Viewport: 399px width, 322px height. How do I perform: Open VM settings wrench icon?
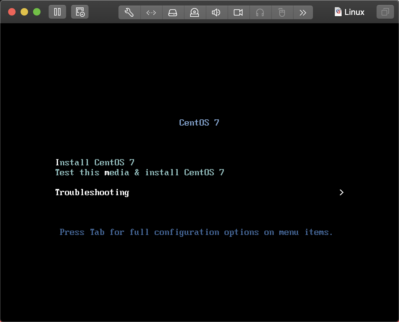point(129,12)
